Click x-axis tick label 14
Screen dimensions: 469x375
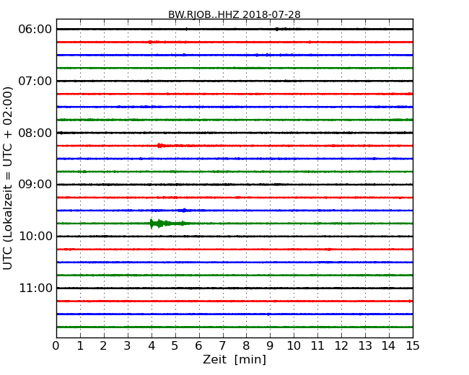[388, 346]
